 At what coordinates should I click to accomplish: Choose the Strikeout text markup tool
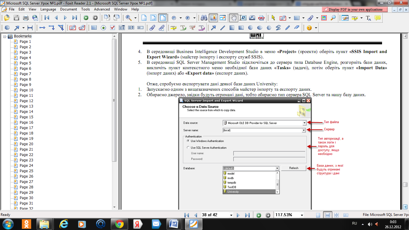(192, 28)
